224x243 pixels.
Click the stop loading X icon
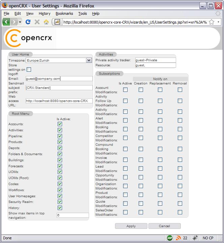pyautogui.click(x=37, y=22)
